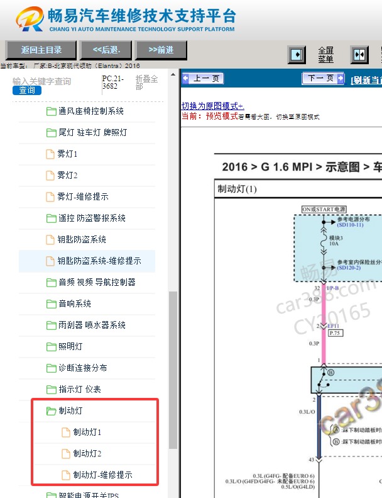Click 折叠全部 to collapse the tree
This screenshot has width=382, height=498.
(146, 82)
